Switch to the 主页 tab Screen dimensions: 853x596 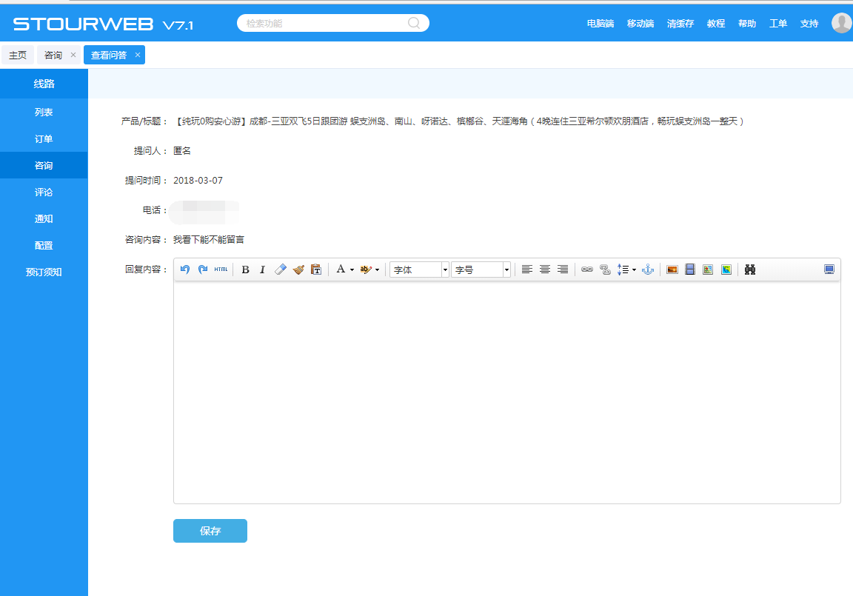[18, 56]
